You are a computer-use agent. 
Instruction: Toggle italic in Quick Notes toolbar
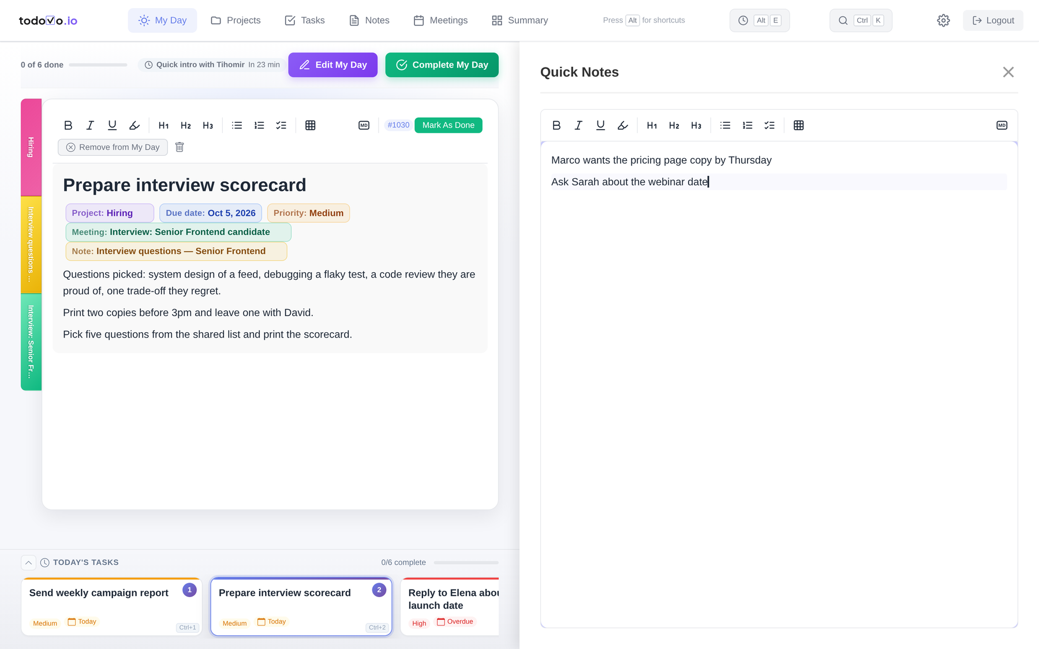(x=578, y=125)
